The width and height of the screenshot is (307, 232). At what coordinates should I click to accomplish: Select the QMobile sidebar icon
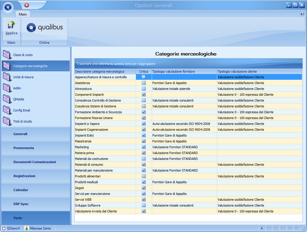click(x=7, y=99)
